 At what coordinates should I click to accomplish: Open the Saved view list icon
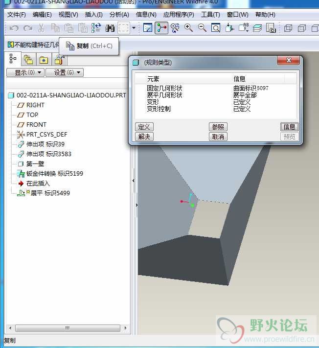pos(244,28)
